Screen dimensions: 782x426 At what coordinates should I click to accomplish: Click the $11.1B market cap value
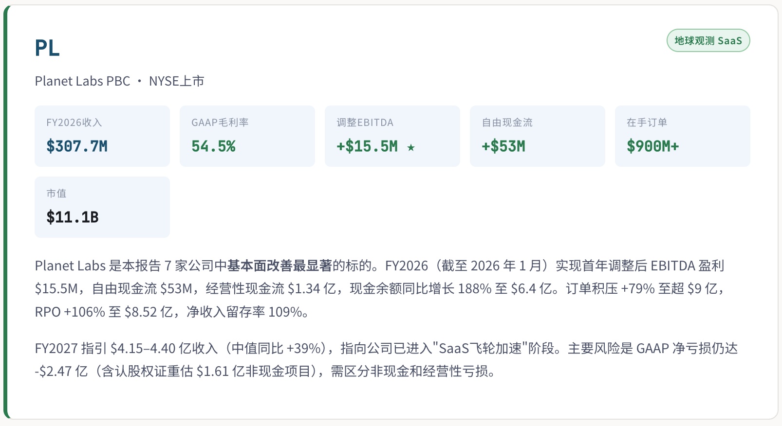(73, 217)
